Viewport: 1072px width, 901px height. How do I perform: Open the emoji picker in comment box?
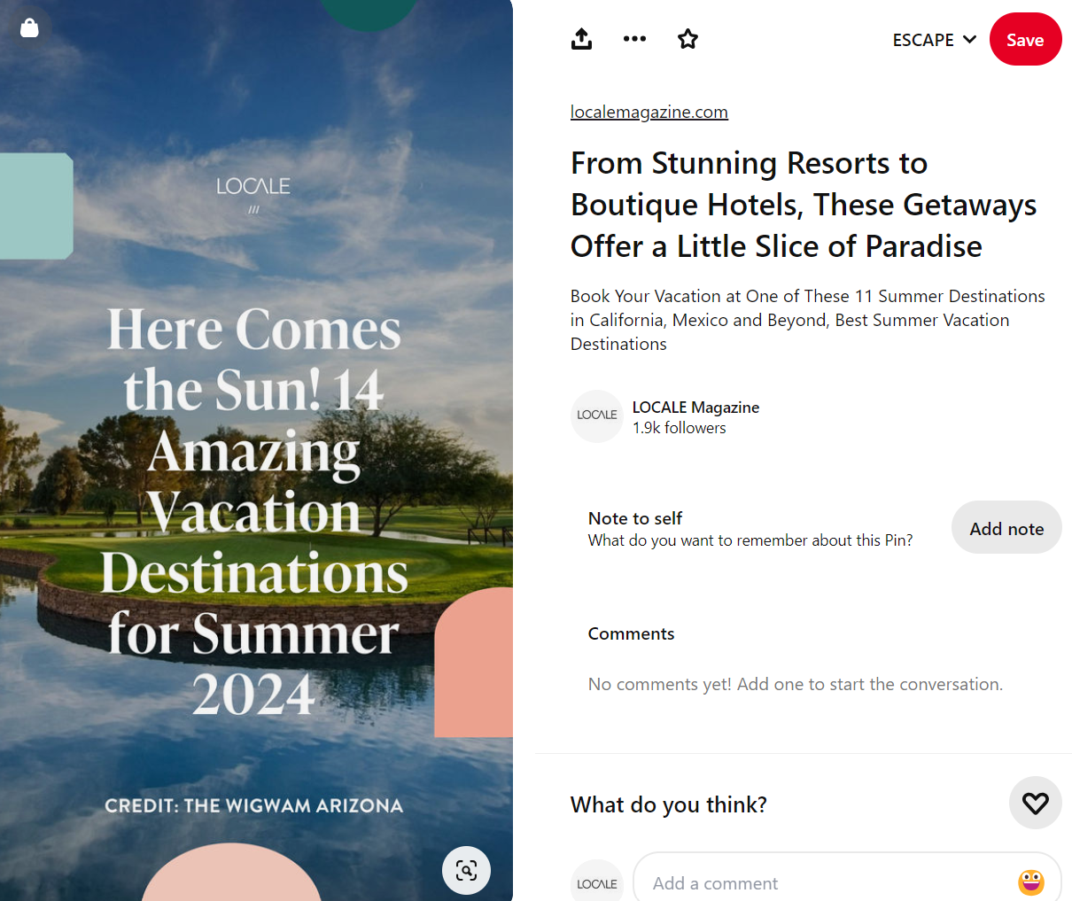[x=1030, y=882]
